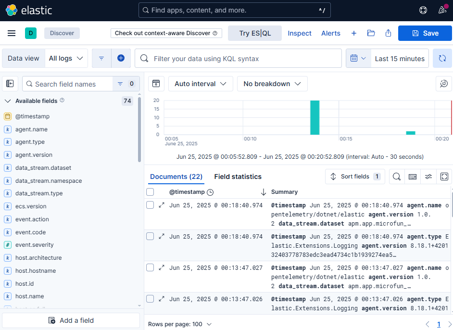Viewport: 453px width, 330px height.
Task: Tick the select-all rows checkbox
Action: tap(150, 192)
